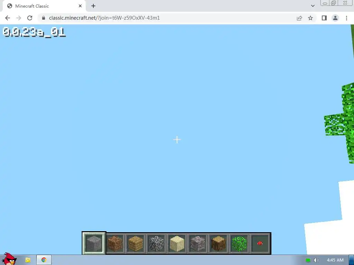Open the clock showing 4:45 AM

(335, 260)
